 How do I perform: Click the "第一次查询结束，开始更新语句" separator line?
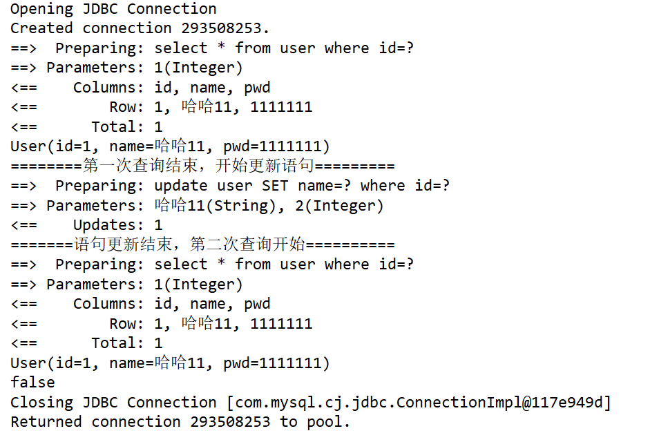click(x=202, y=166)
